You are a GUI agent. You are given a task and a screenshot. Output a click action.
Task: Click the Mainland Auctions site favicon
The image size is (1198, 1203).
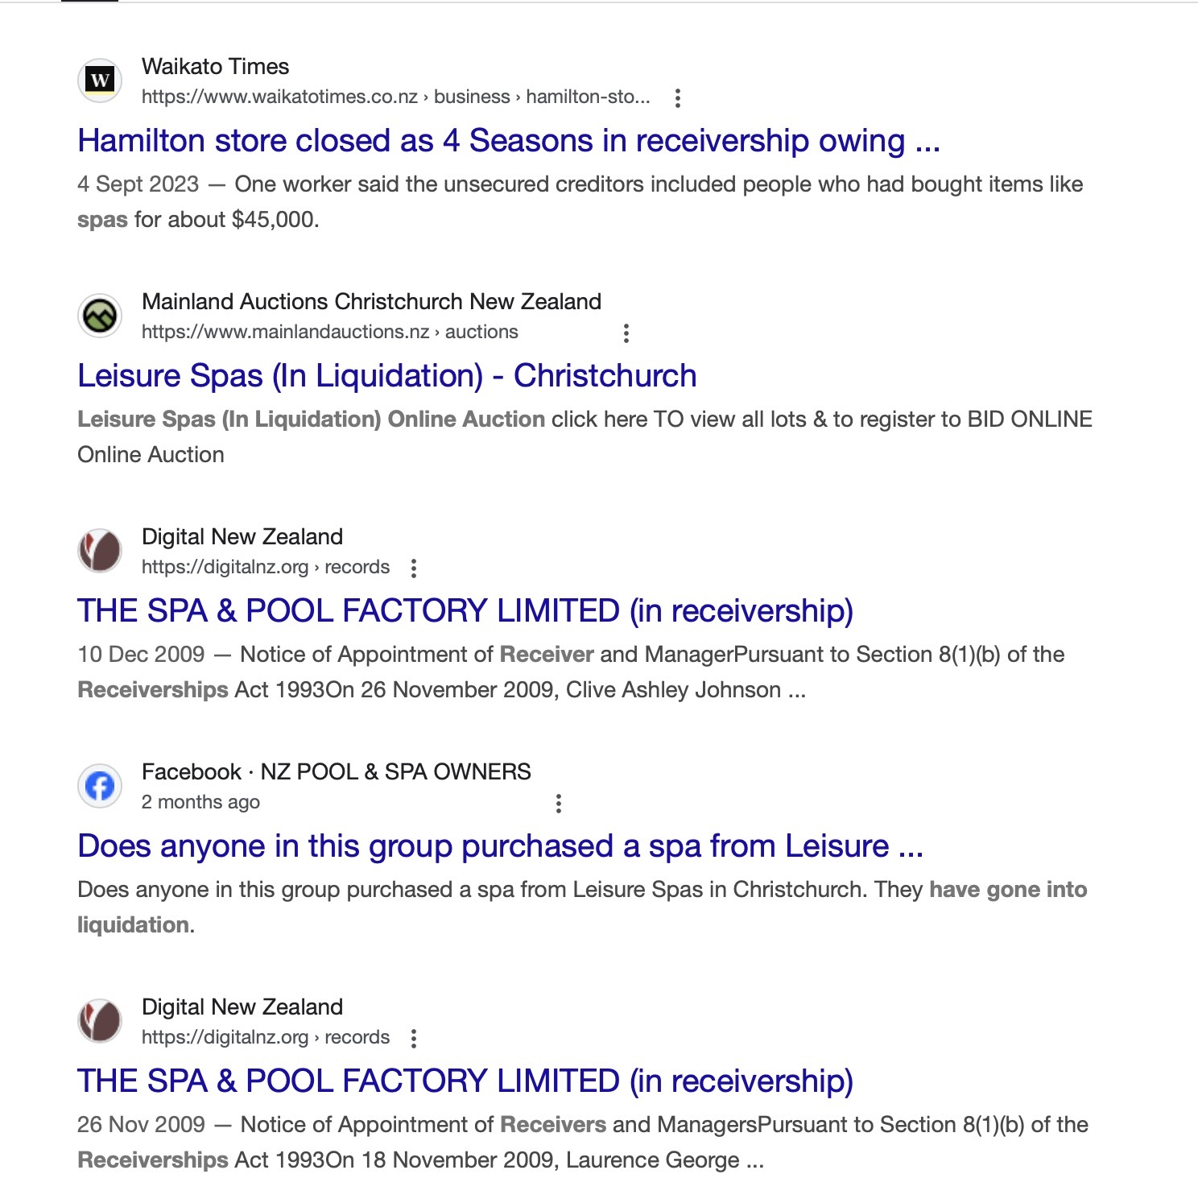click(100, 316)
